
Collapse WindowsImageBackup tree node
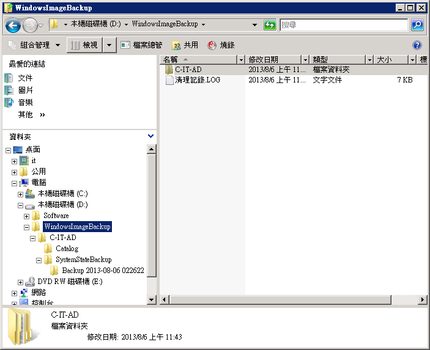pos(26,227)
